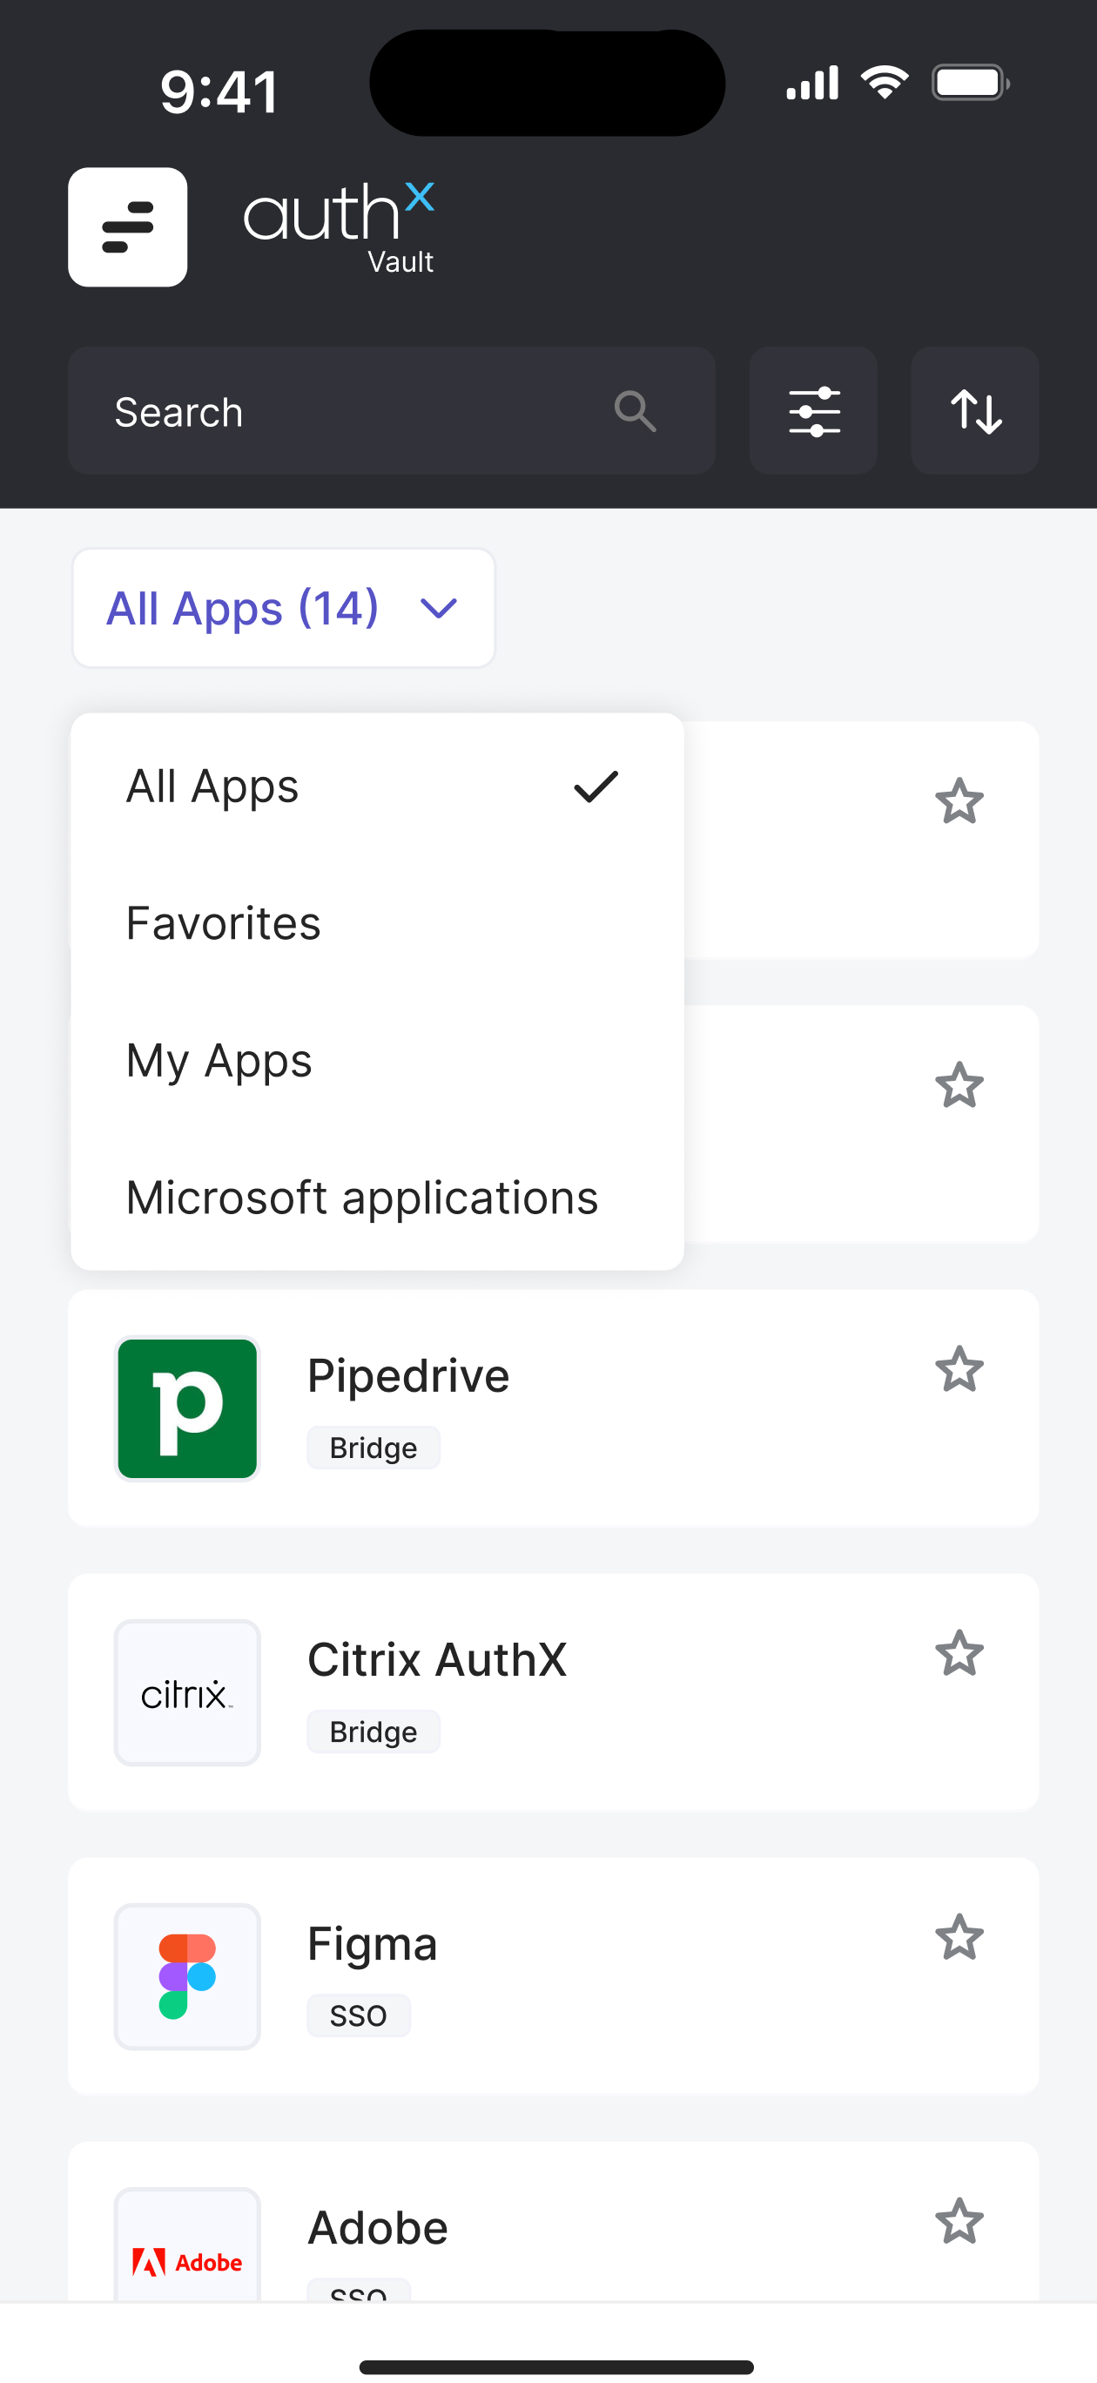1097x2383 pixels.
Task: Click into the Search field
Action: point(391,411)
